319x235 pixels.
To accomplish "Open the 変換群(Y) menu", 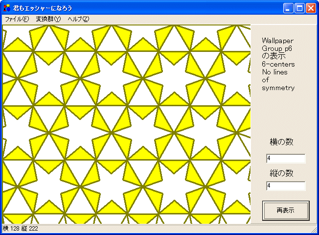I will [x=48, y=19].
